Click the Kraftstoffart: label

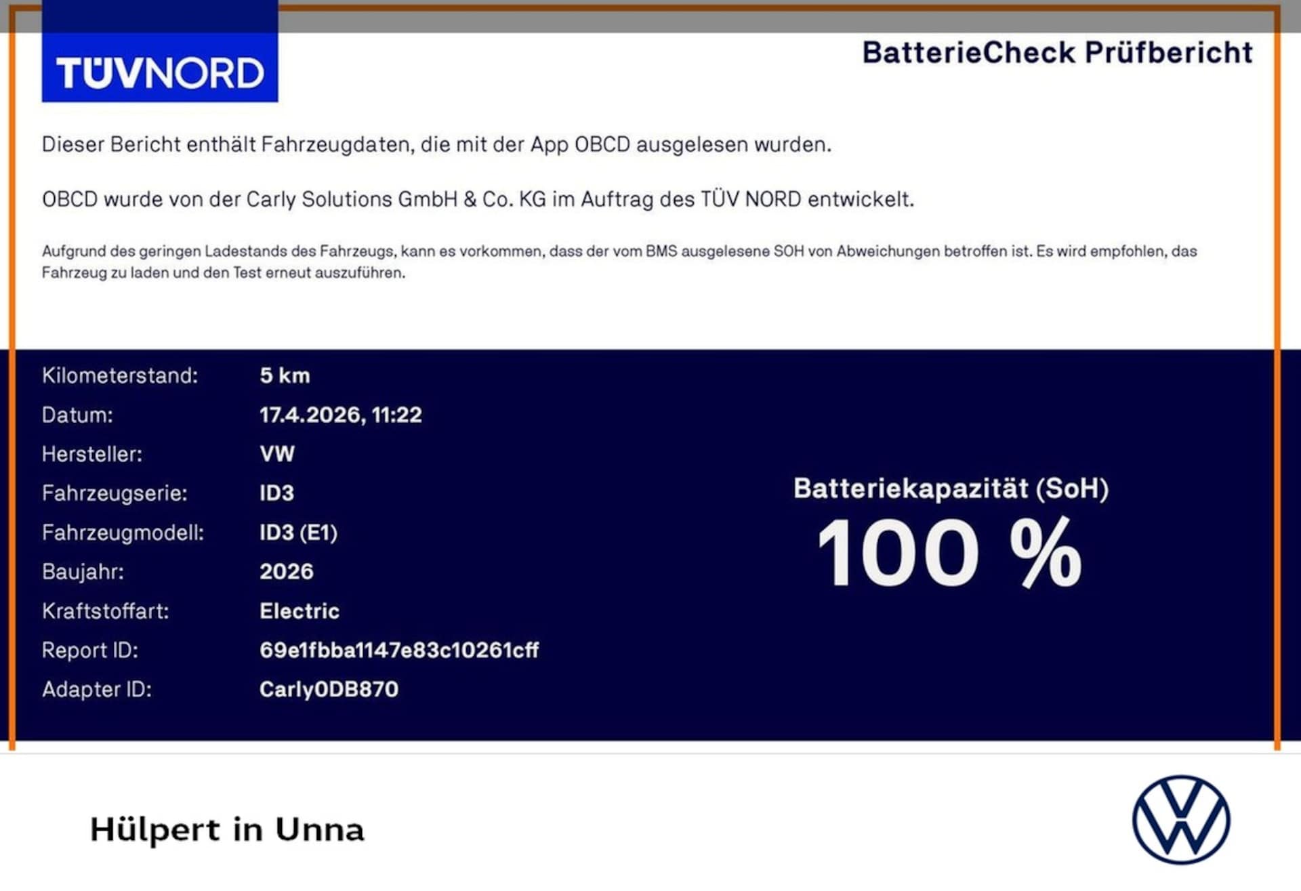pyautogui.click(x=105, y=610)
